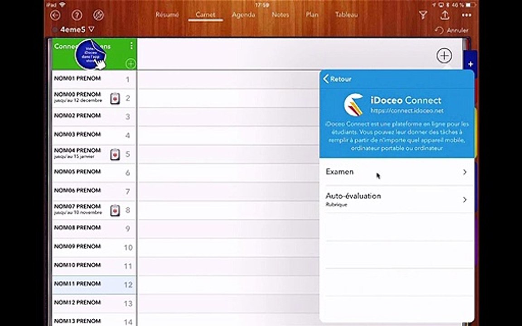Select student NOM08 PRENOM
The height and width of the screenshot is (326, 522).
click(77, 228)
